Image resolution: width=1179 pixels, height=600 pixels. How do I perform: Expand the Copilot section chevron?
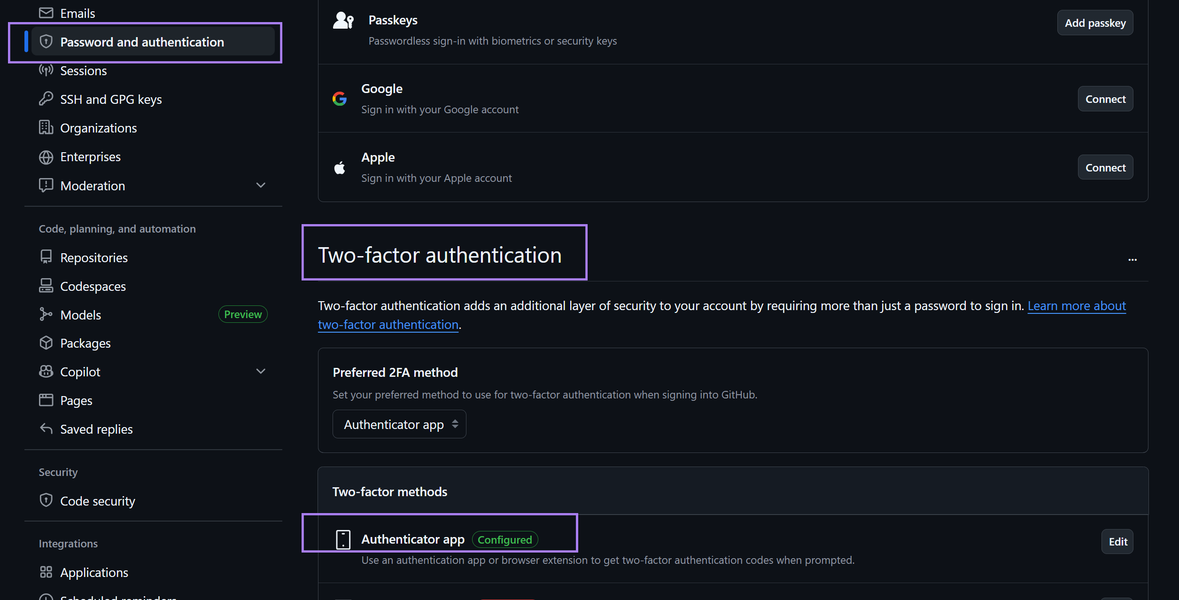tap(261, 372)
